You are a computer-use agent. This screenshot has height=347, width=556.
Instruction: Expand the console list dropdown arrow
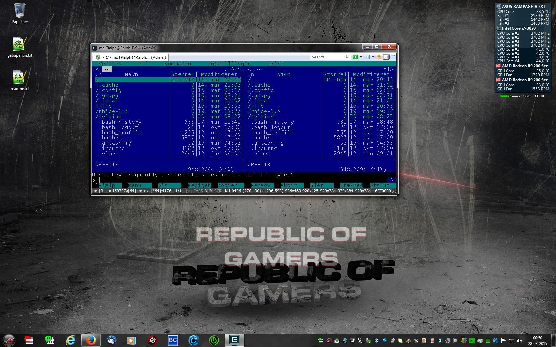point(373,57)
